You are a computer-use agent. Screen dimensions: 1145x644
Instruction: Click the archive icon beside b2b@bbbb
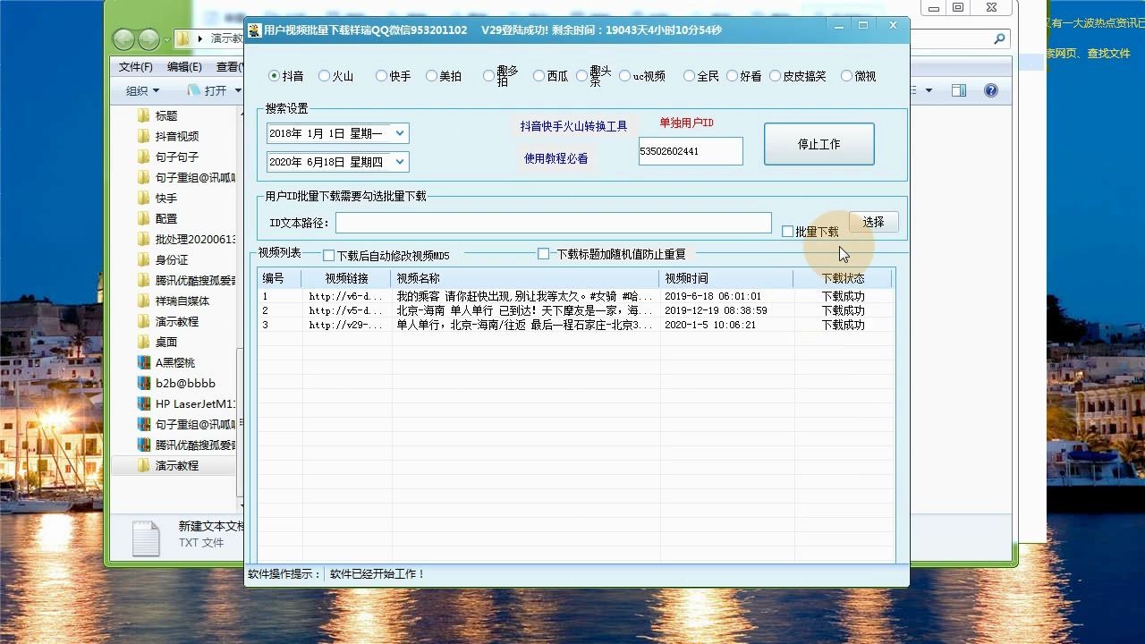[143, 383]
